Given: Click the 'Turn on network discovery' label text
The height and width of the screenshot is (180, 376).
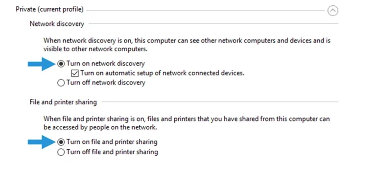Looking at the screenshot, I should click(106, 63).
